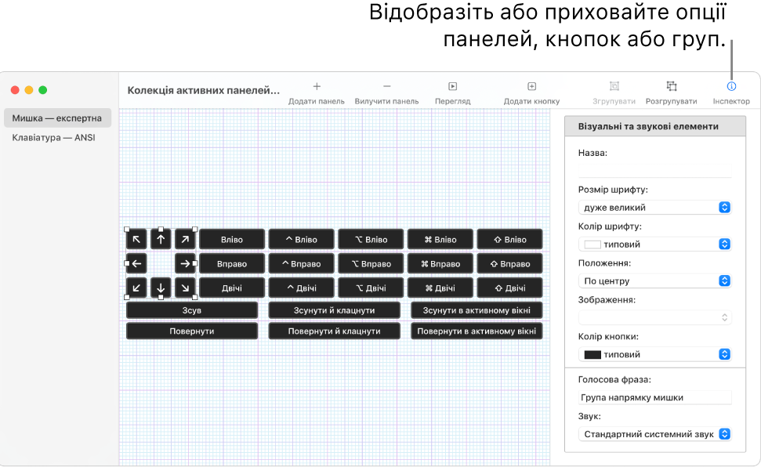
Task: Select the down-right arrow button
Action: tap(185, 288)
